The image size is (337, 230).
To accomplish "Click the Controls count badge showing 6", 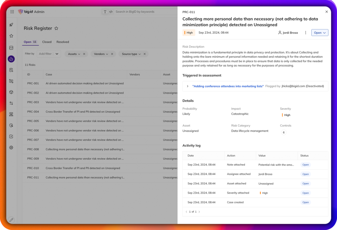I will pyautogui.click(x=284, y=132).
